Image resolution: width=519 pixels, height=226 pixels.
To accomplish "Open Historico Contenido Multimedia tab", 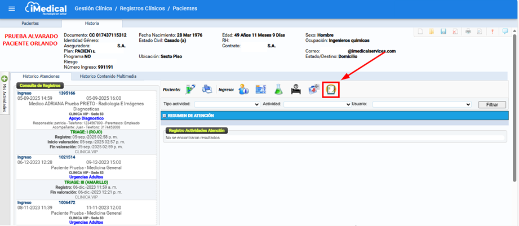I will (108, 76).
